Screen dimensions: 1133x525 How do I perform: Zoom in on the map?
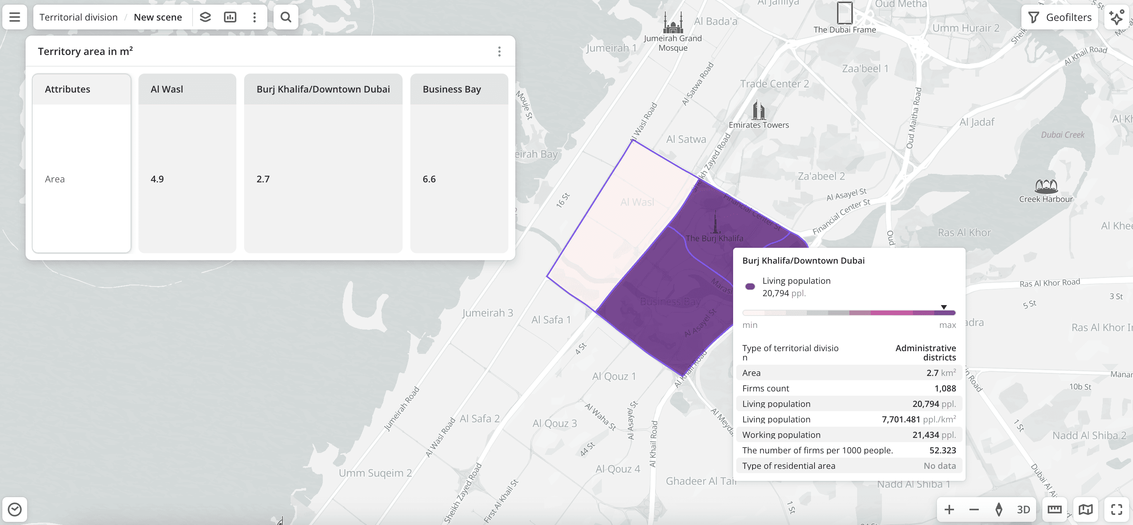949,509
